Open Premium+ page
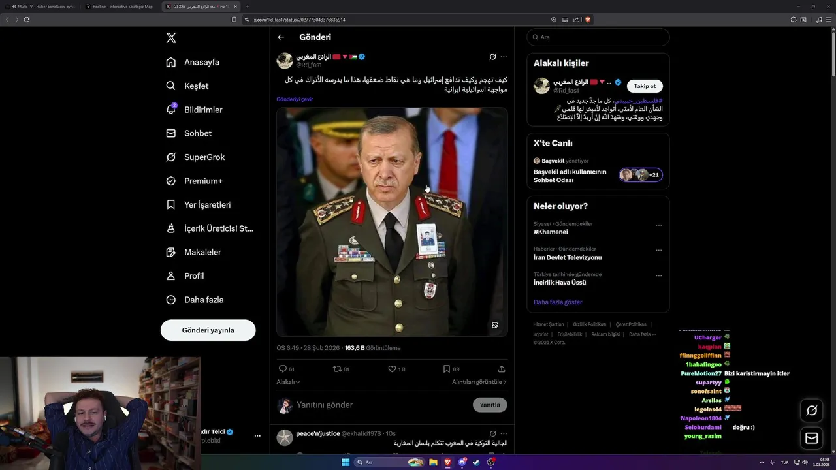836x470 pixels. 194,181
